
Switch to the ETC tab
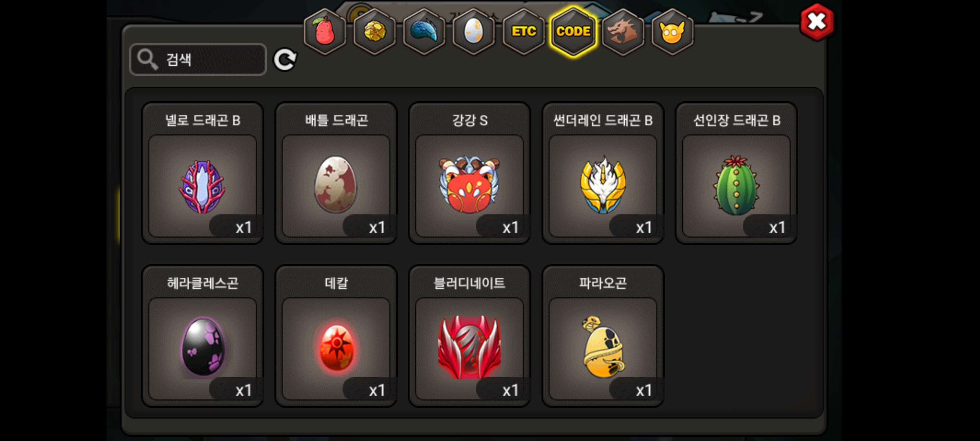(x=524, y=31)
